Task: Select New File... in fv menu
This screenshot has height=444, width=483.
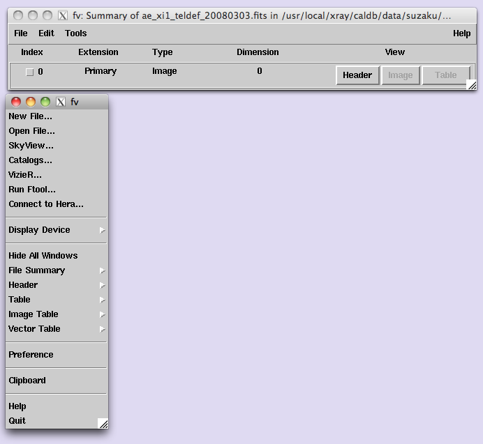Action: [x=30, y=116]
